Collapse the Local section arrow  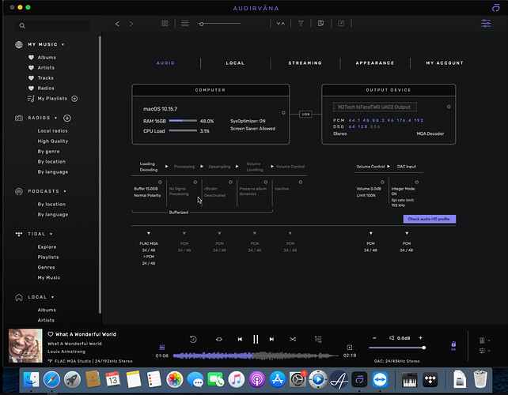[x=52, y=297]
